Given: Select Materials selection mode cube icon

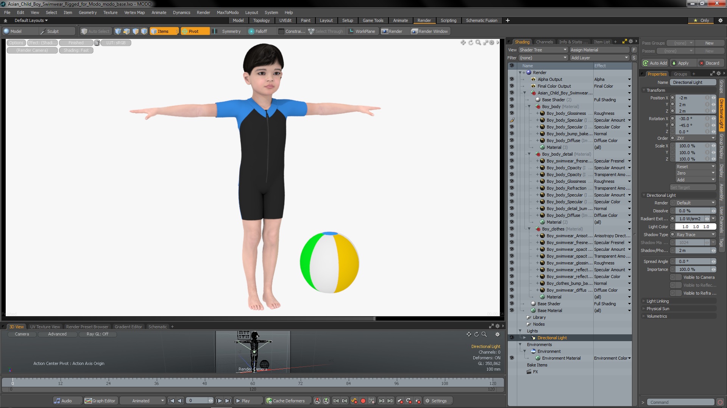Looking at the screenshot, I should [144, 31].
